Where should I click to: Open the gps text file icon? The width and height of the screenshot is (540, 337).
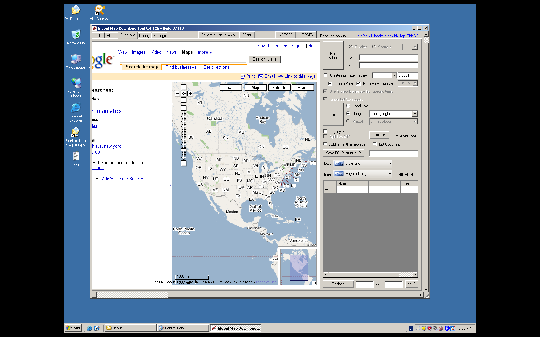[x=76, y=156]
